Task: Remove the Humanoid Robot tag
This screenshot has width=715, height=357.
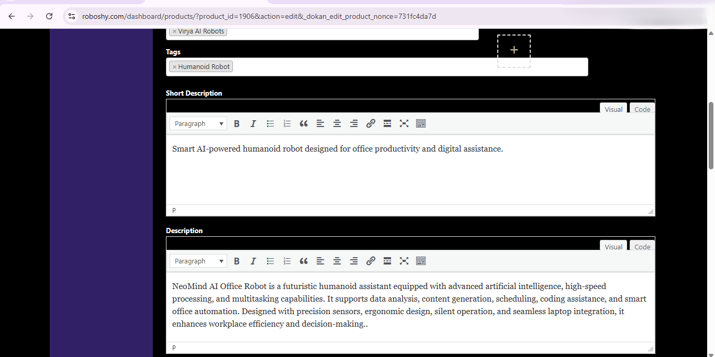Action: [x=174, y=67]
